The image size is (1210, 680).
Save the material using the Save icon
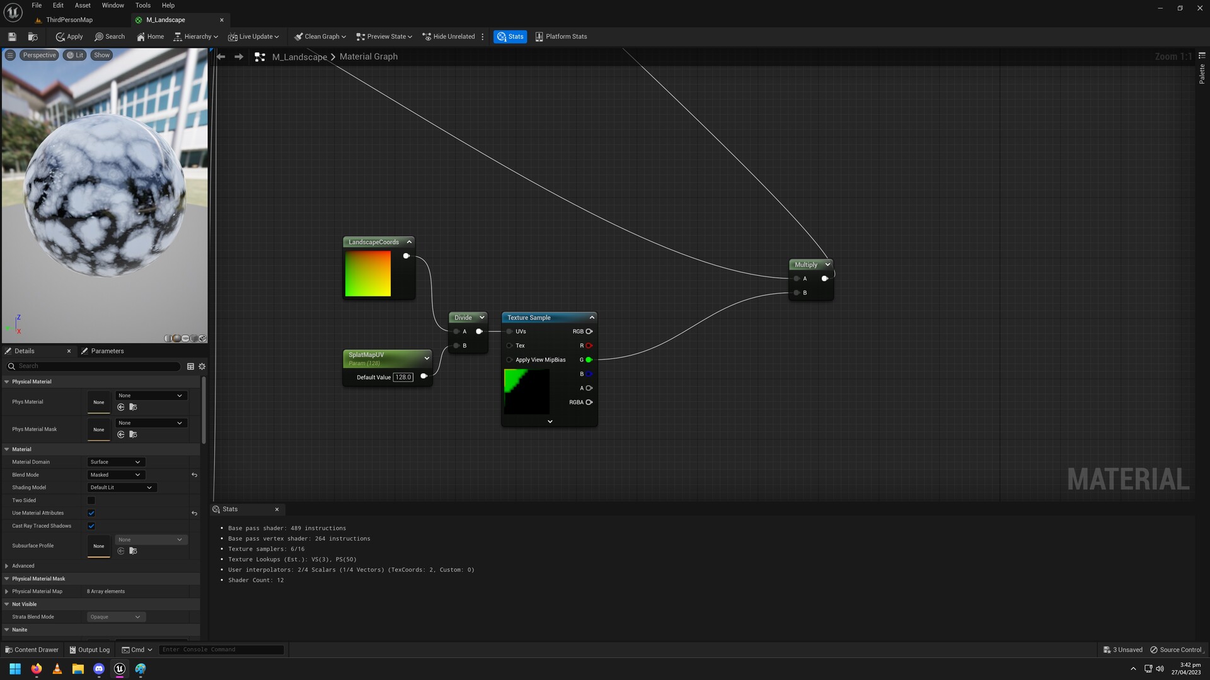(x=11, y=36)
